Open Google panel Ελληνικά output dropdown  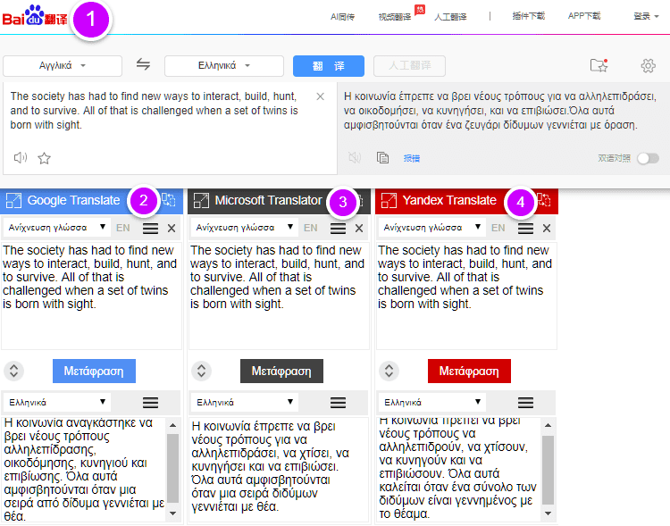pos(57,402)
